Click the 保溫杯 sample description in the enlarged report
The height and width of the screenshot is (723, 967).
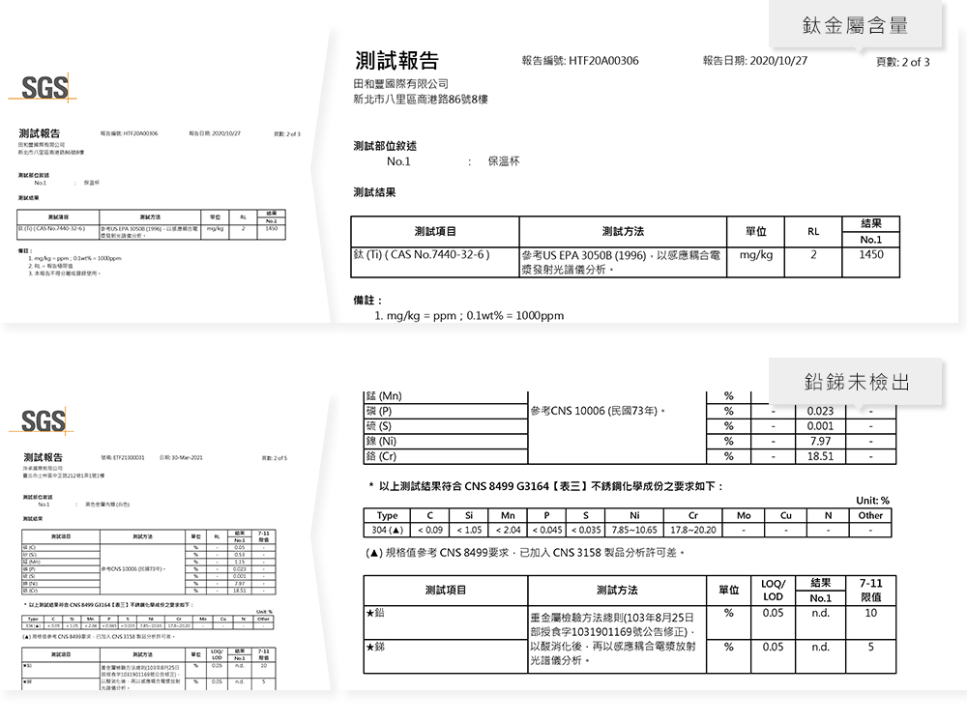[504, 161]
